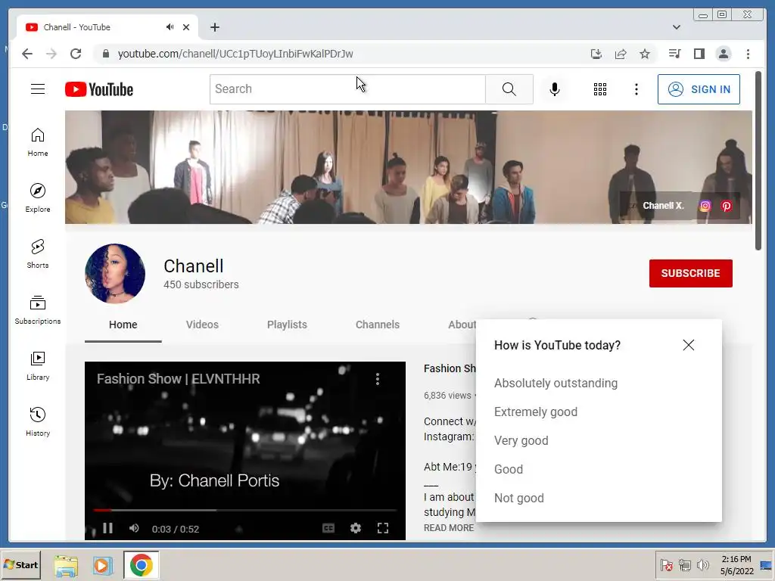Go back in the browser

coord(27,54)
